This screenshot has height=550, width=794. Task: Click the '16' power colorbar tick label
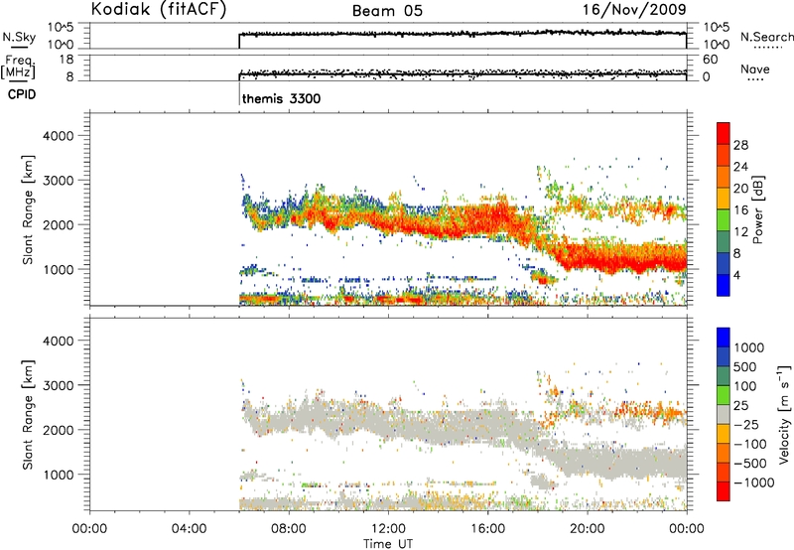pyautogui.click(x=740, y=210)
